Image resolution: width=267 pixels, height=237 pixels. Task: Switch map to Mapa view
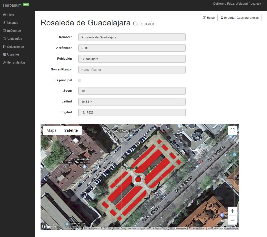(x=52, y=131)
